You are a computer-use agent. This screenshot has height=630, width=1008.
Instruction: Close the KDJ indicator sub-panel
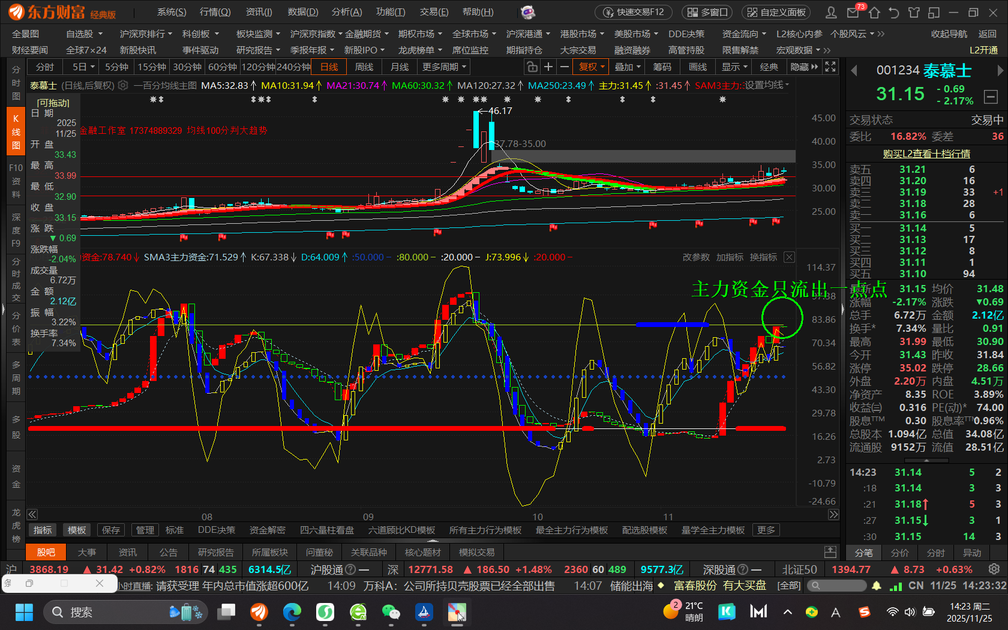click(789, 257)
